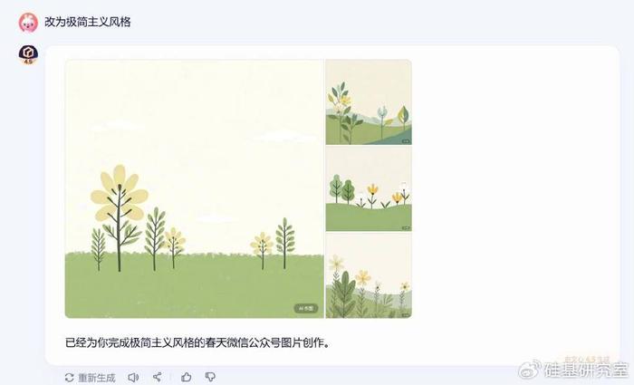Select the middle thumbnail with tulips
This screenshot has height=385, width=634.
pos(369,188)
